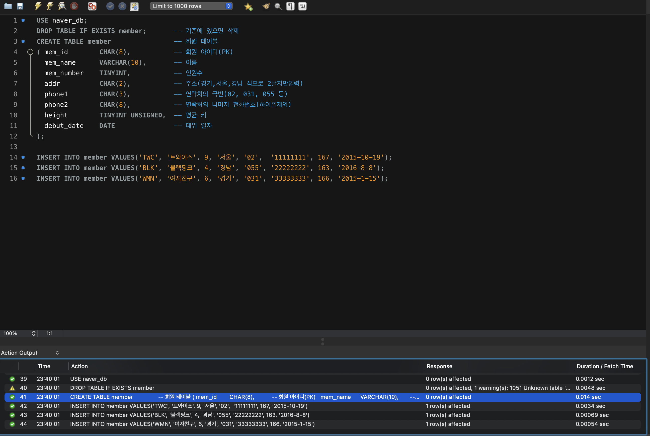Image resolution: width=650 pixels, height=436 pixels.
Task: Click the Duration / Fetch Time header
Action: pyautogui.click(x=605, y=366)
